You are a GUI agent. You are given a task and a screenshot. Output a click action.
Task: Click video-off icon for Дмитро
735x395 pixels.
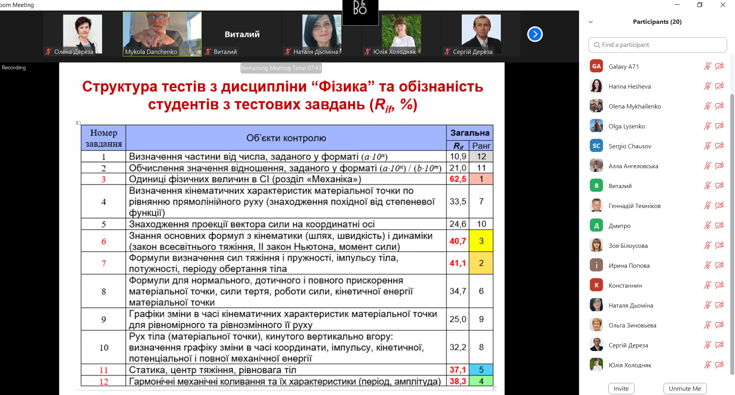pos(719,226)
